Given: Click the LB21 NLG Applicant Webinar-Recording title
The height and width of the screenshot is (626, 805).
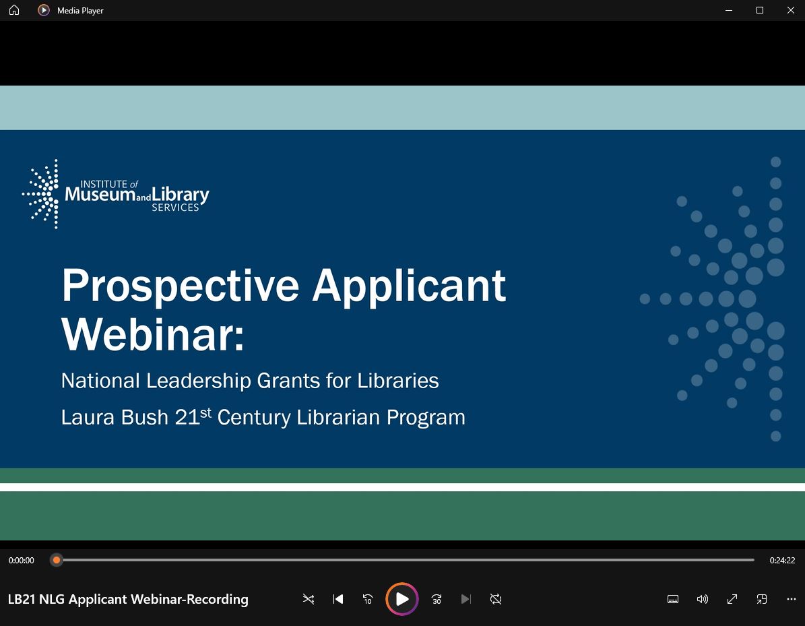Looking at the screenshot, I should pyautogui.click(x=128, y=599).
